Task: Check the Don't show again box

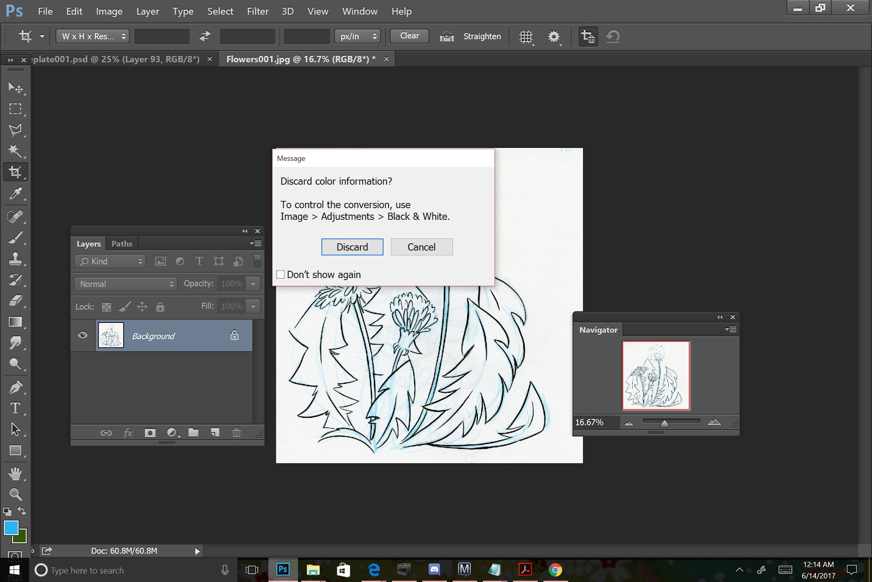Action: (x=281, y=275)
